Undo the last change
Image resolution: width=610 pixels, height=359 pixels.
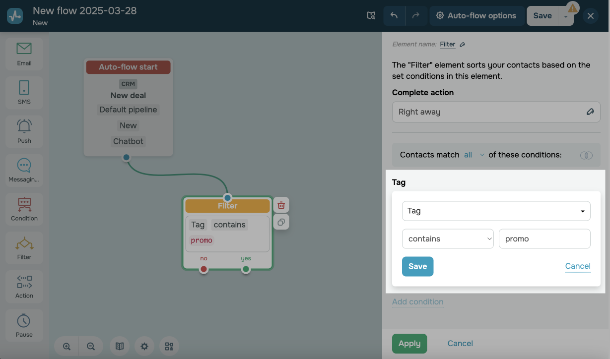click(x=394, y=16)
